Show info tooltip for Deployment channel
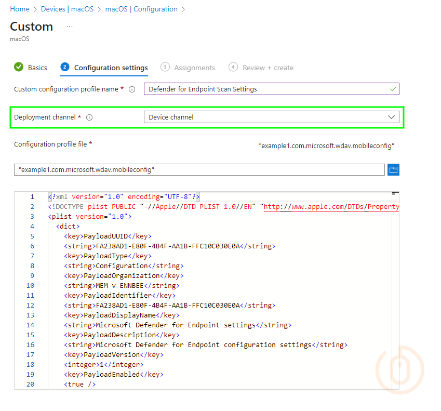This screenshot has height=411, width=441. pos(89,117)
